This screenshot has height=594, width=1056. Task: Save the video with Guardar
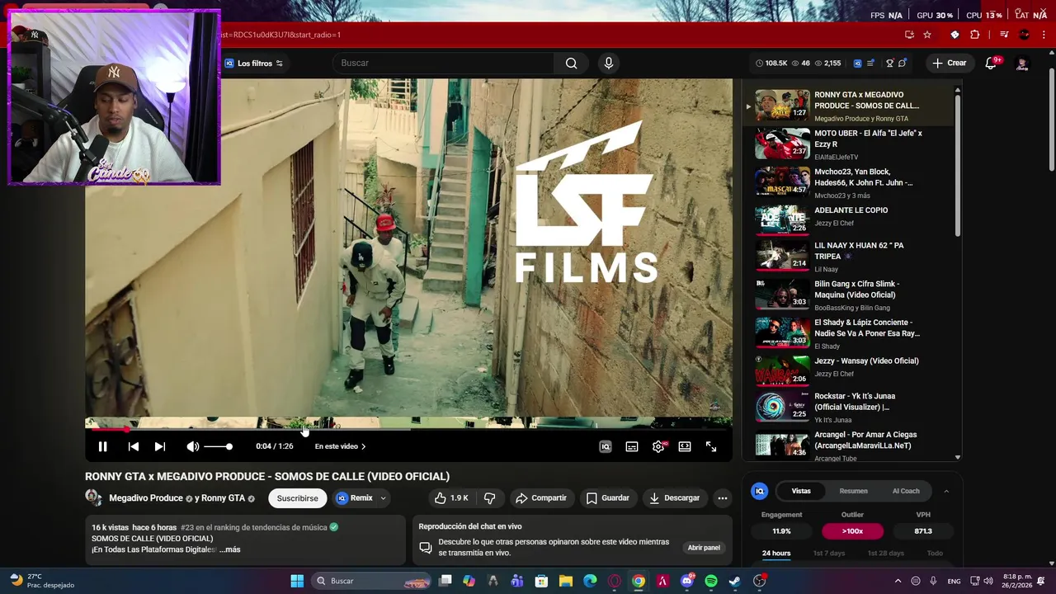[608, 498]
